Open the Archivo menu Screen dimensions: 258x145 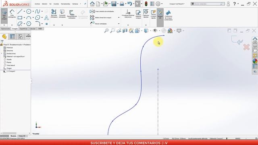click(37, 4)
